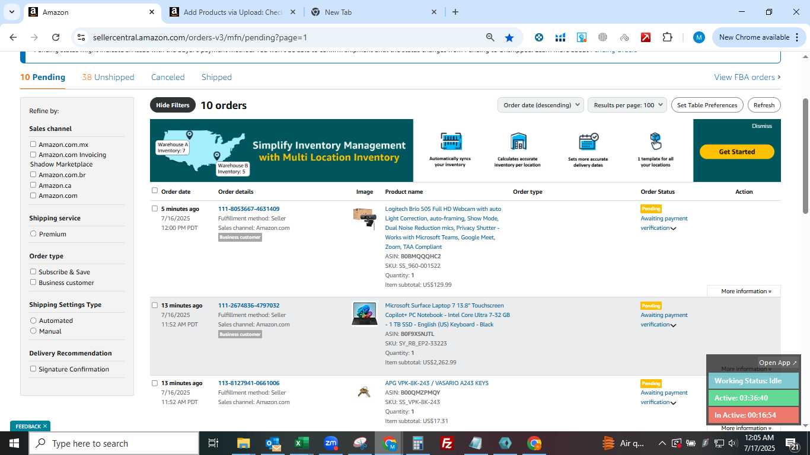
Task: Check the Amazon.com sales channel filter
Action: [33, 196]
